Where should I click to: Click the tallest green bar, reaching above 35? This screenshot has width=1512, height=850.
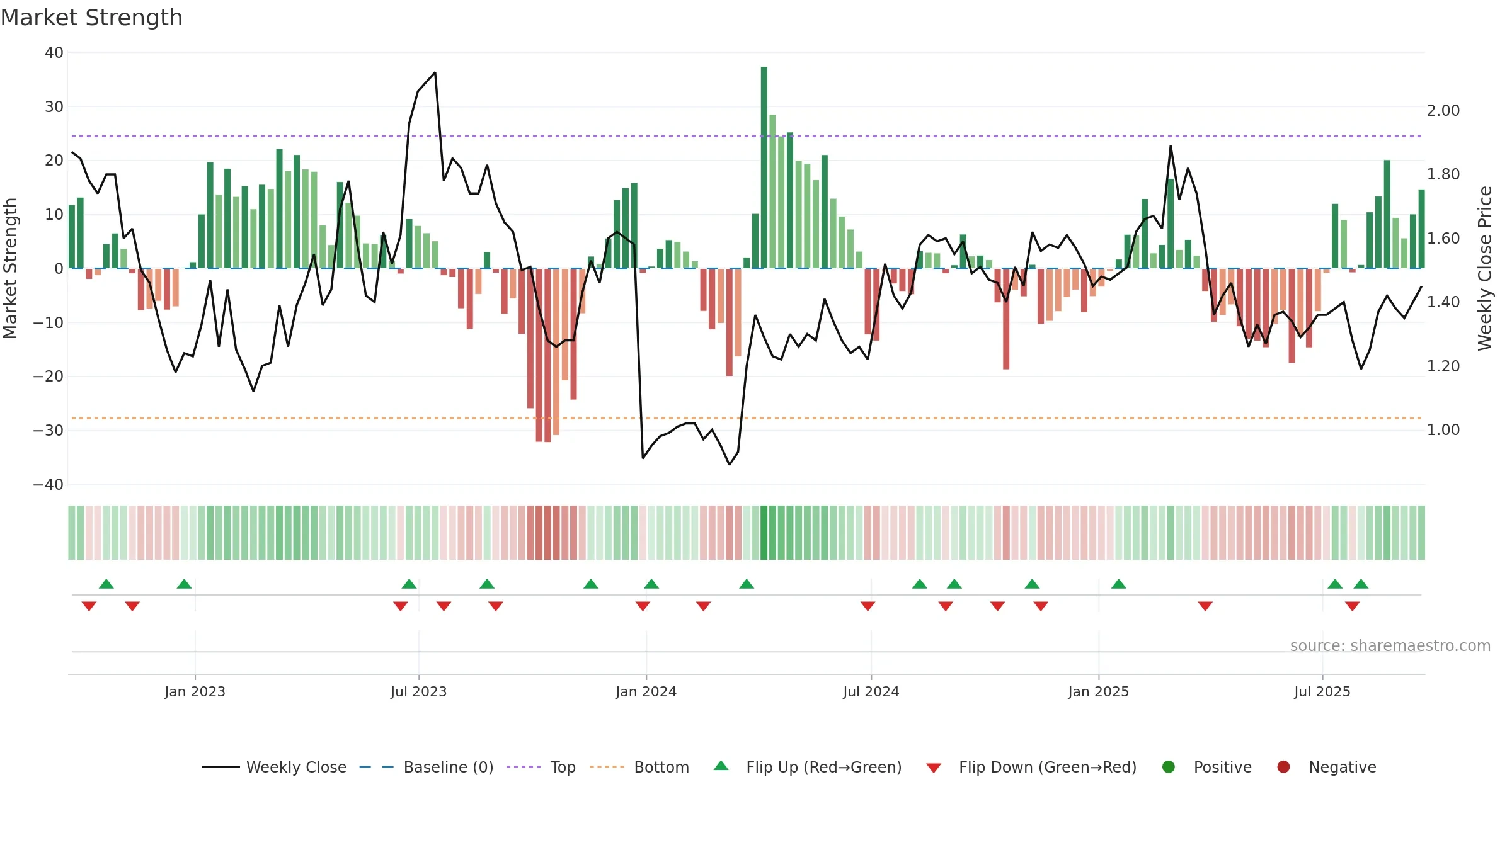pos(764,167)
